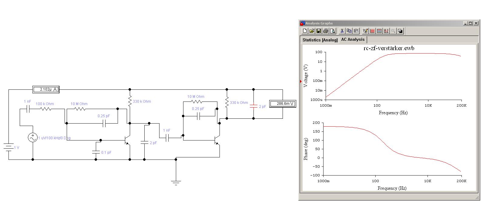Image resolution: width=483 pixels, height=216 pixels.
Task: Open Print Preview from the toolbar
Action: (x=333, y=31)
